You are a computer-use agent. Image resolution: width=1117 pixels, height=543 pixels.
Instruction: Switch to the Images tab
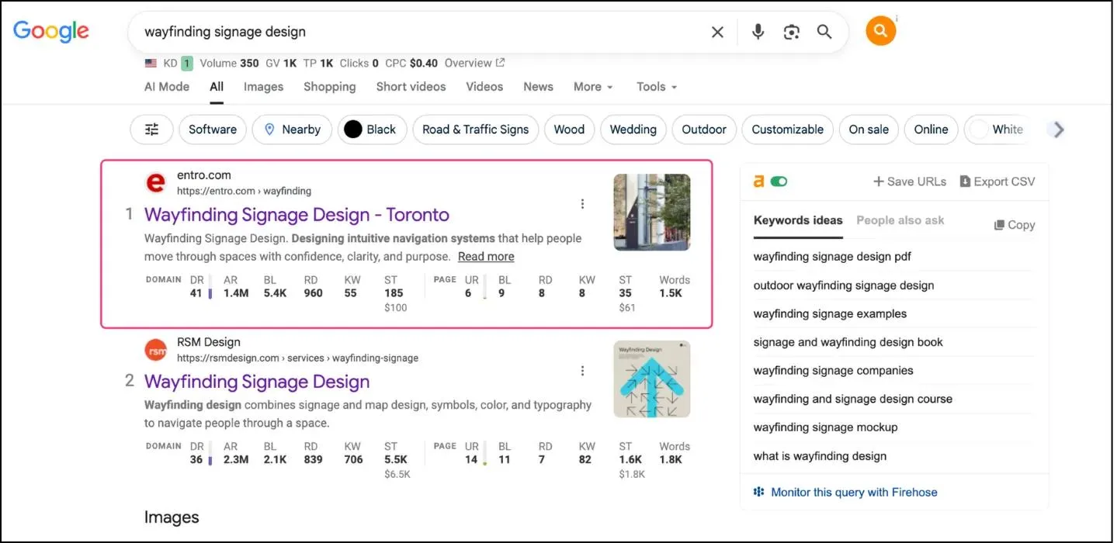click(263, 87)
